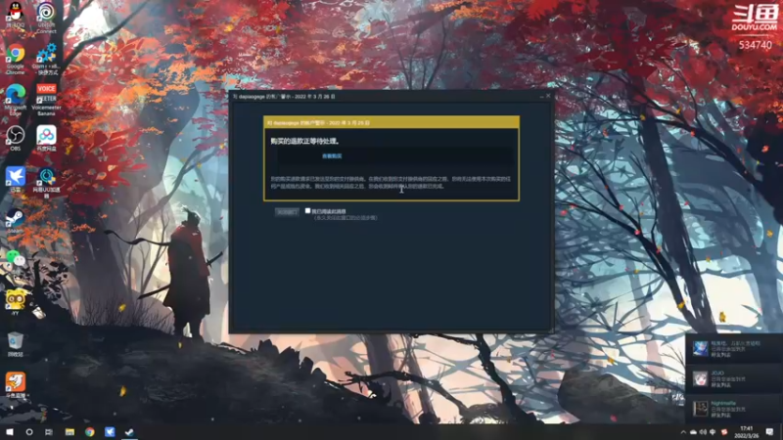Open the Steam desktop shortcut

click(x=15, y=222)
